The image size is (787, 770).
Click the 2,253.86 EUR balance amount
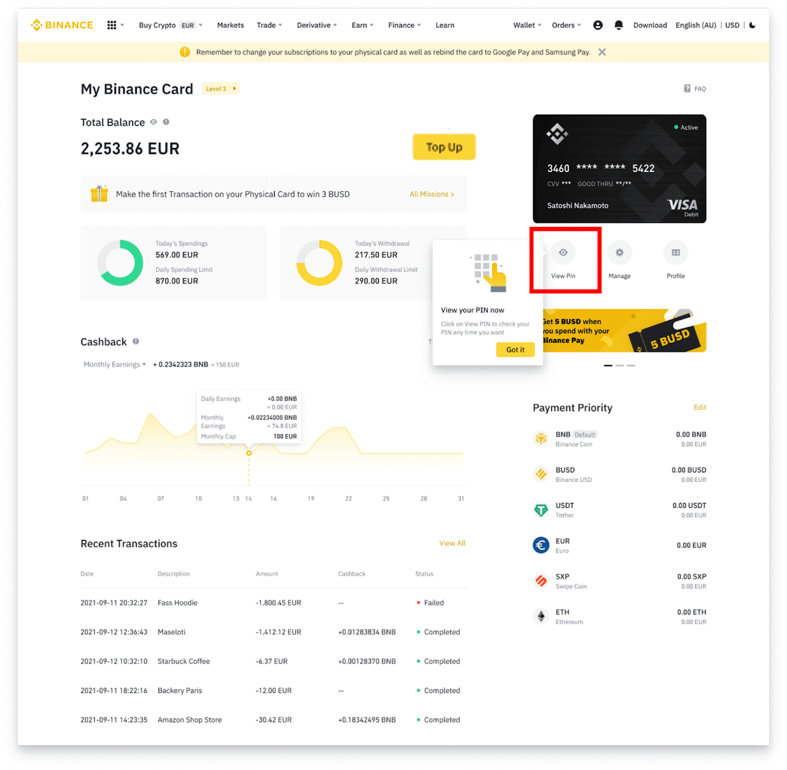point(130,149)
